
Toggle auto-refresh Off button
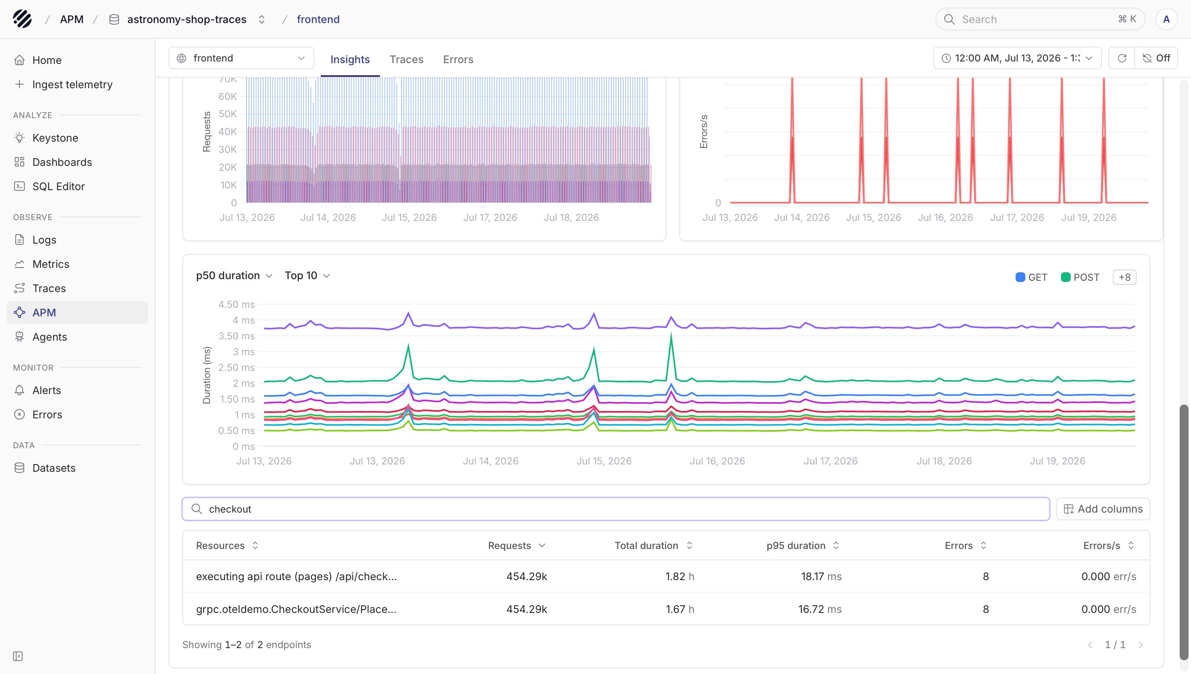[1156, 58]
